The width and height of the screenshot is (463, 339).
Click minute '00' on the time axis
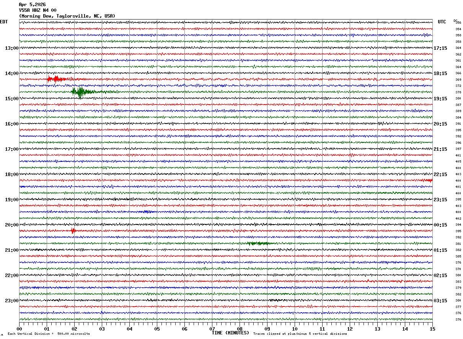tap(19, 329)
